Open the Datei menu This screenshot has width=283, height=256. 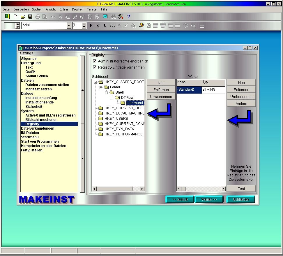coord(6,9)
